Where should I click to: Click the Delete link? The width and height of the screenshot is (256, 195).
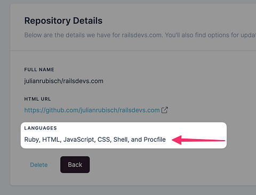click(x=39, y=165)
